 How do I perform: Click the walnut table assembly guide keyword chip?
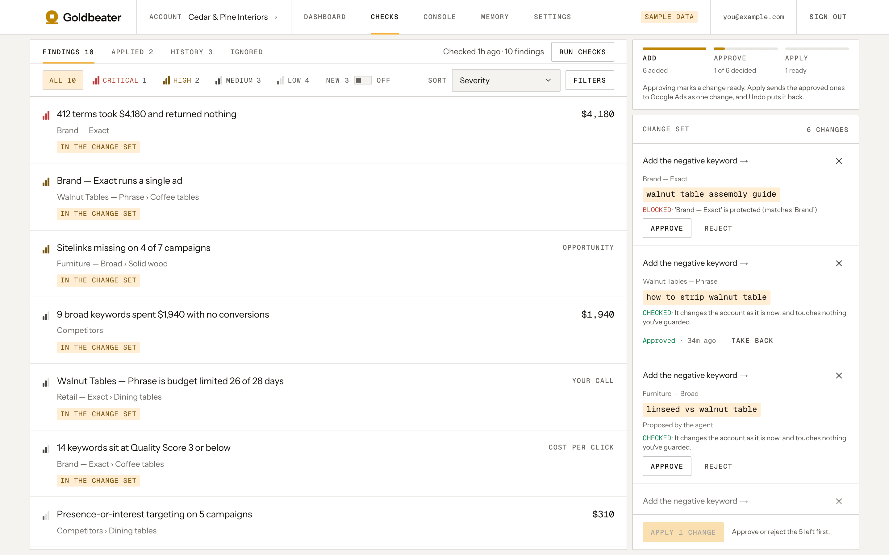pyautogui.click(x=711, y=194)
